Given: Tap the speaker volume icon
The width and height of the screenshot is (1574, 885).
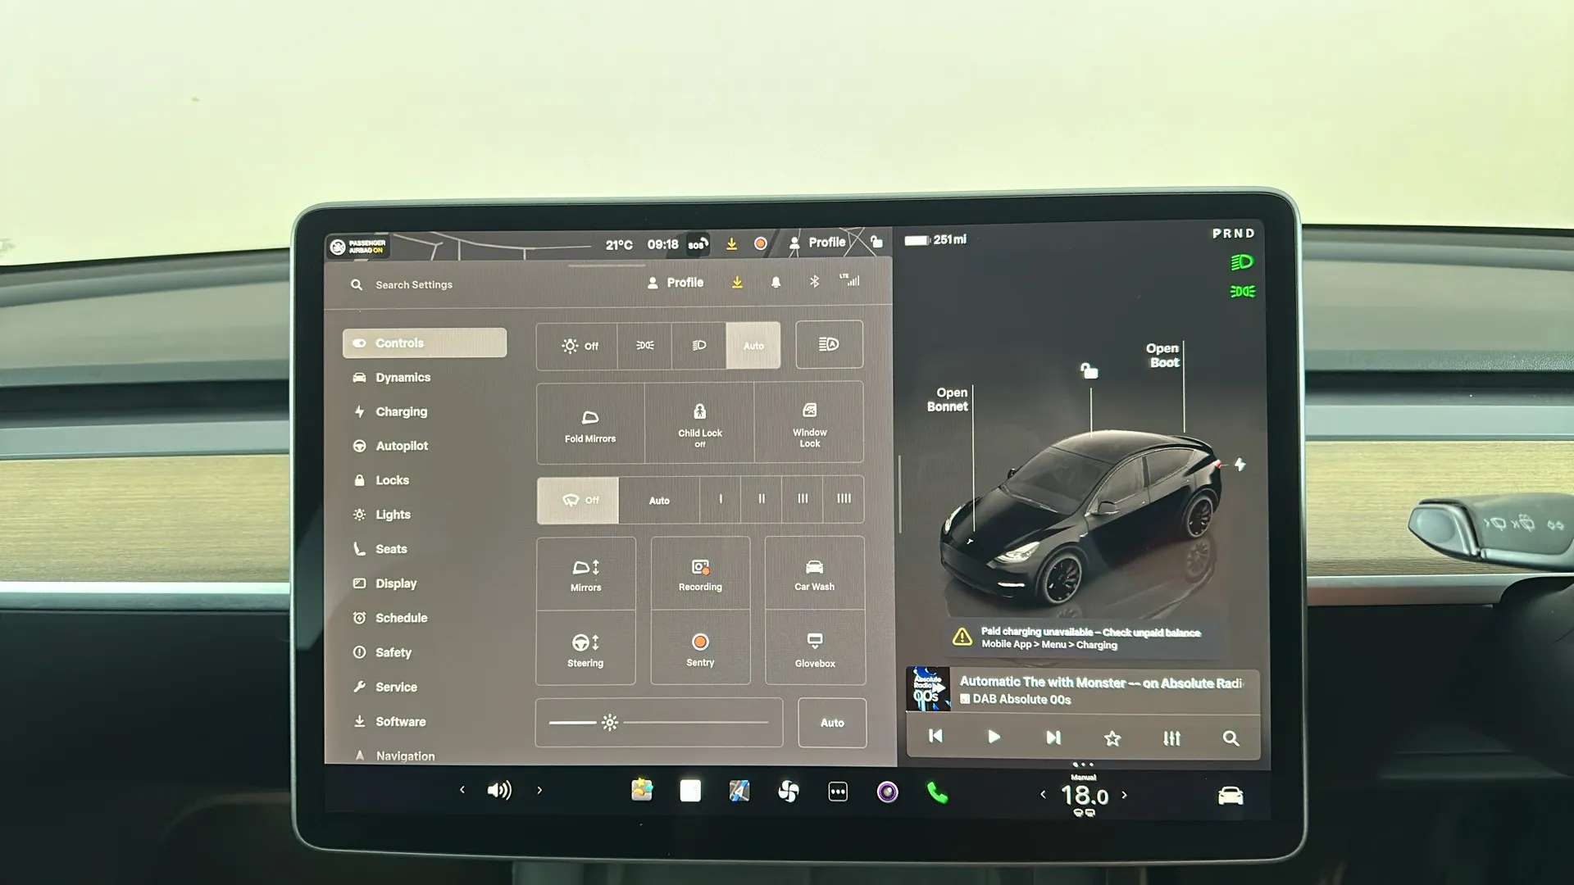Looking at the screenshot, I should (499, 790).
